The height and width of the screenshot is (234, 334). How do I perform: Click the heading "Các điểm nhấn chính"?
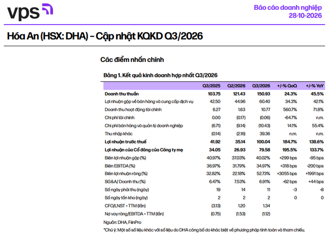(x=132, y=60)
